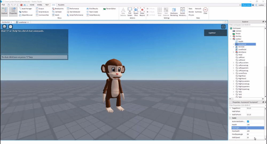The image size is (267, 144).
Task: Open the Toolbox panel
Action: [23, 12]
